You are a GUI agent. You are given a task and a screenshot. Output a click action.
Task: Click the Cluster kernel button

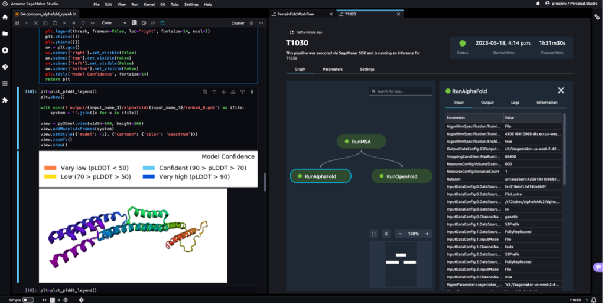coord(238,23)
